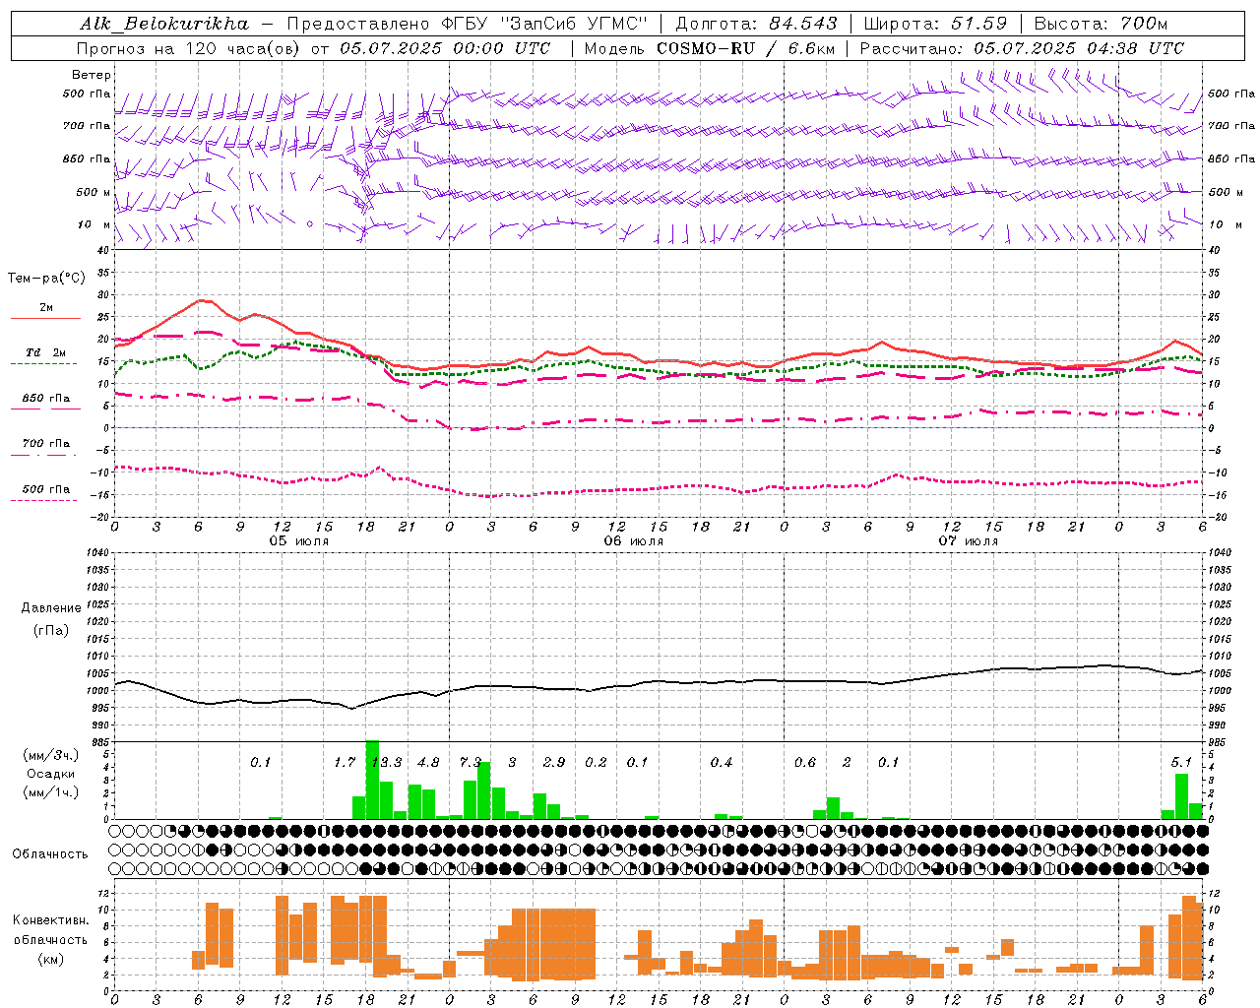
Task: Click the altitude text 'Высота: 700м'
Action: click(1101, 24)
